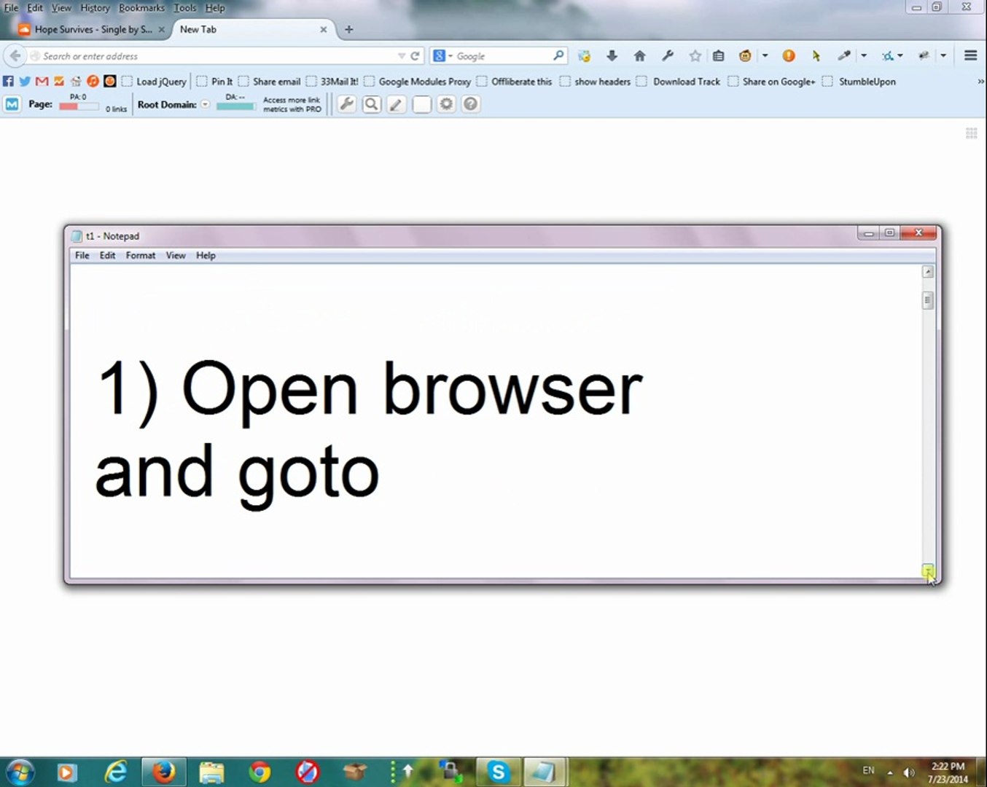Open the Firefox Tools menu
Image resolution: width=987 pixels, height=787 pixels.
(x=185, y=8)
